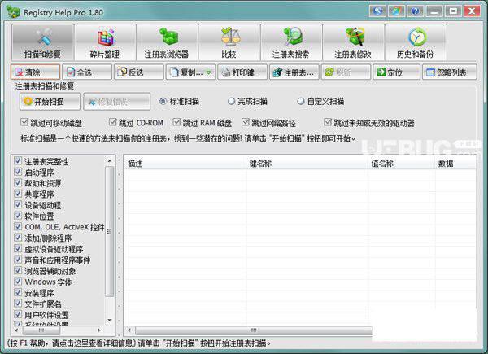Sort by 描述 column header

185,163
